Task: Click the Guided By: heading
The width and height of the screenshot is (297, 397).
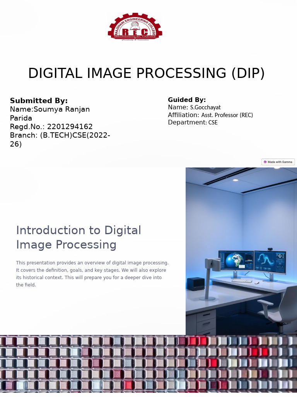Action: (x=187, y=100)
